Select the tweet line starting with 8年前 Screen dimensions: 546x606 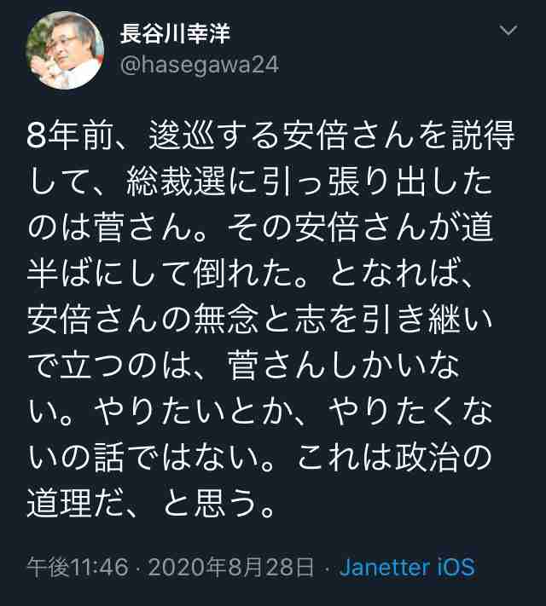coord(271,136)
